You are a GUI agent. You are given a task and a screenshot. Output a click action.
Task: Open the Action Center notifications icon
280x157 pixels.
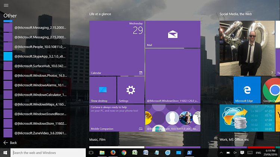[x=242, y=153]
